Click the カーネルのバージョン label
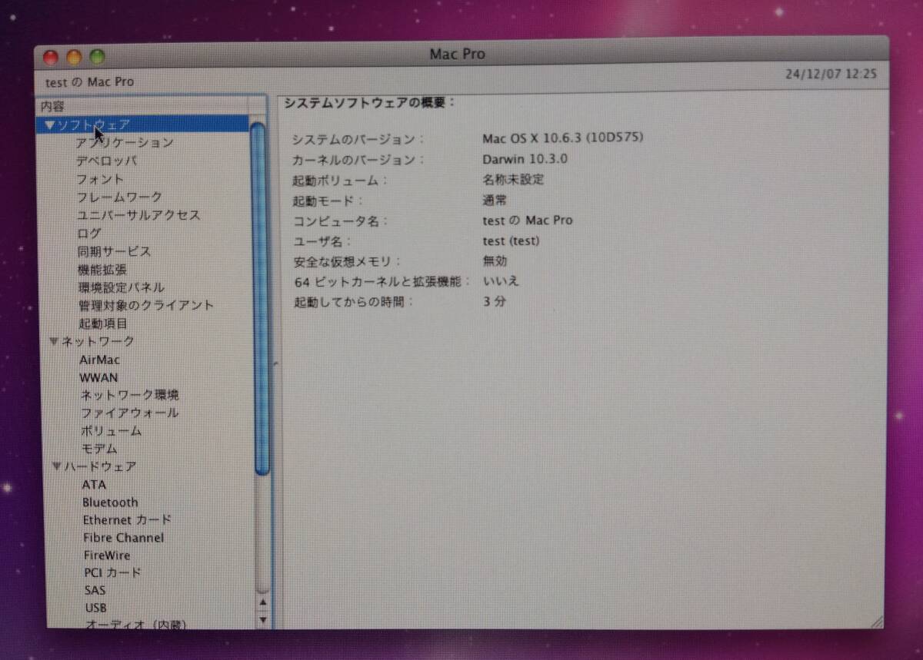 [x=358, y=161]
